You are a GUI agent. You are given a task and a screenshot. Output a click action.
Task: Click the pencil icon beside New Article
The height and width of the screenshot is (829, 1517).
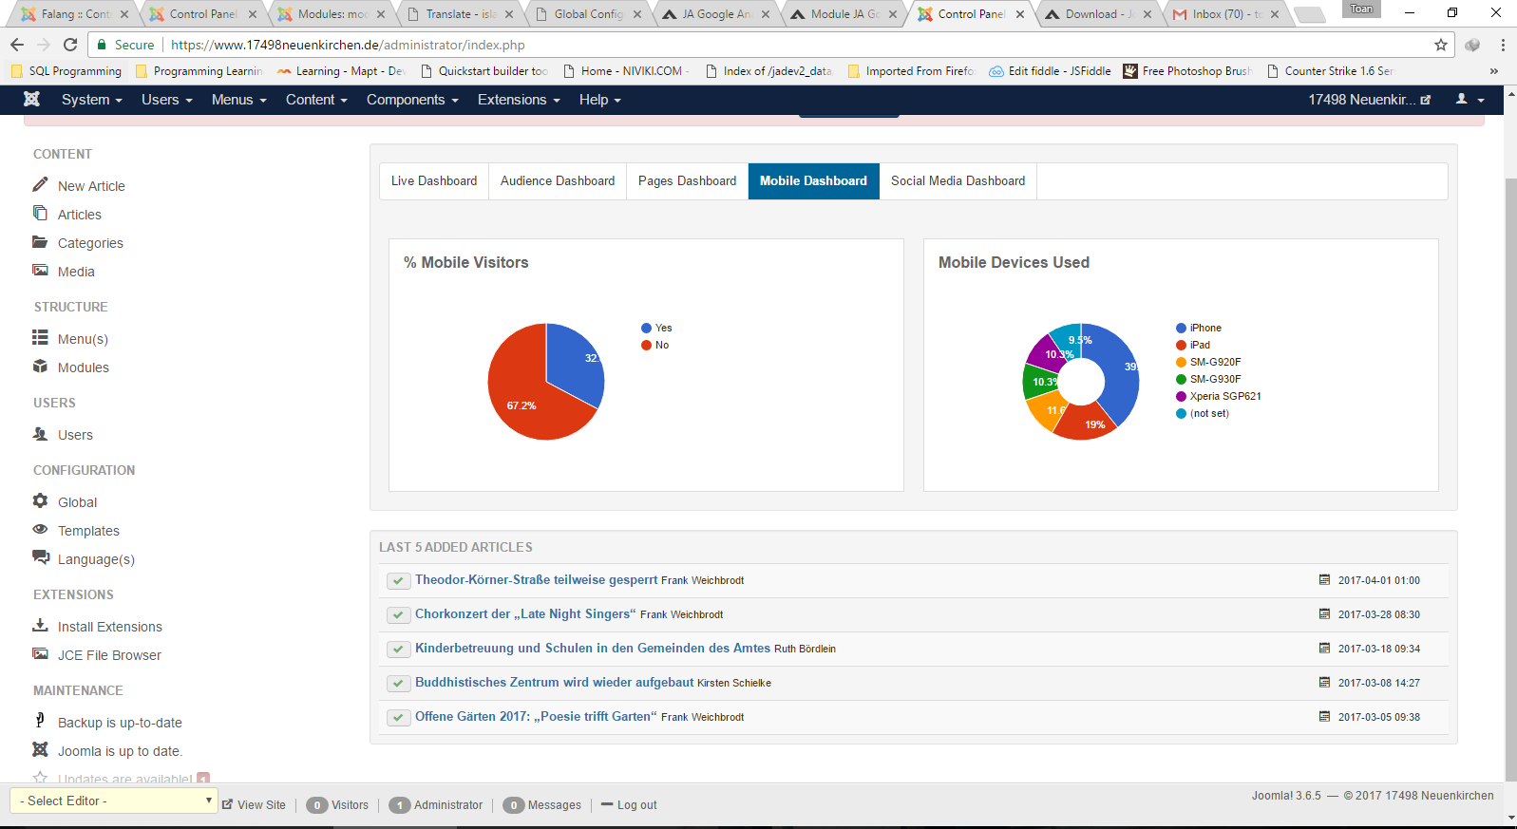[x=40, y=184]
